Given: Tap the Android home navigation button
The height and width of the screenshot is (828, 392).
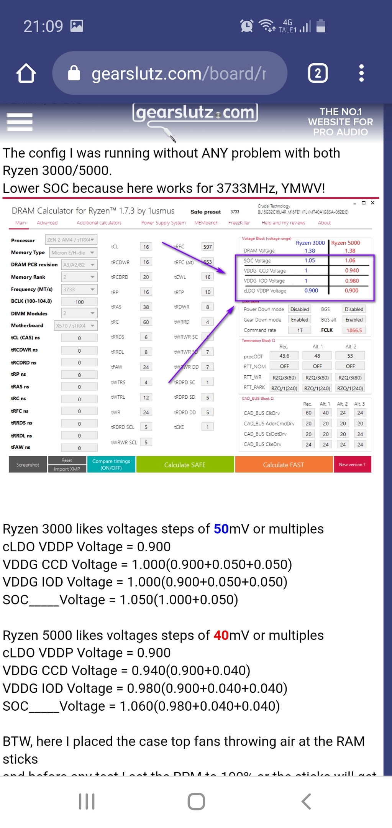Looking at the screenshot, I should pyautogui.click(x=196, y=801).
